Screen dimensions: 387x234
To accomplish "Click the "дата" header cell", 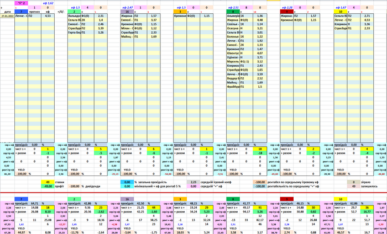I will point(7,12).
